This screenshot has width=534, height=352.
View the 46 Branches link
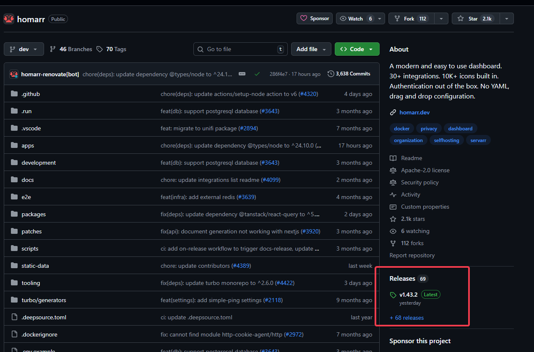(71, 49)
